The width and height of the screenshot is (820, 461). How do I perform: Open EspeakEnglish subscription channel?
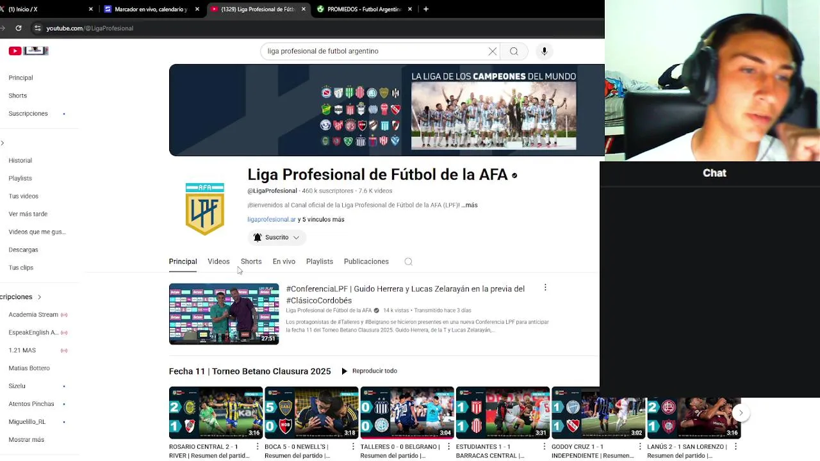tap(33, 332)
